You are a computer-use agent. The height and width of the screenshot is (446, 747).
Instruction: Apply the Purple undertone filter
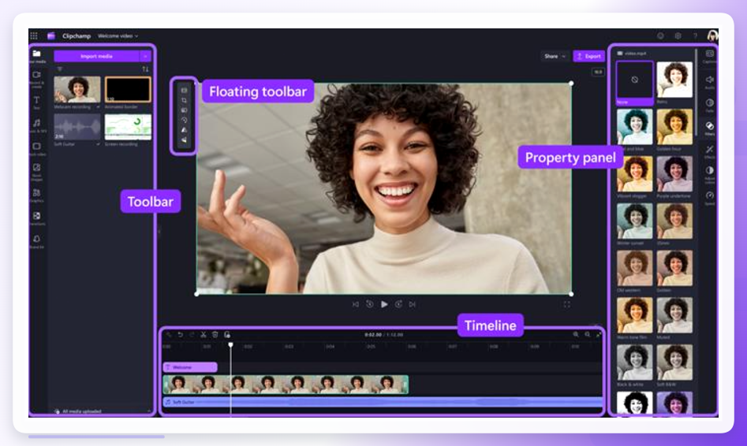coord(674,174)
